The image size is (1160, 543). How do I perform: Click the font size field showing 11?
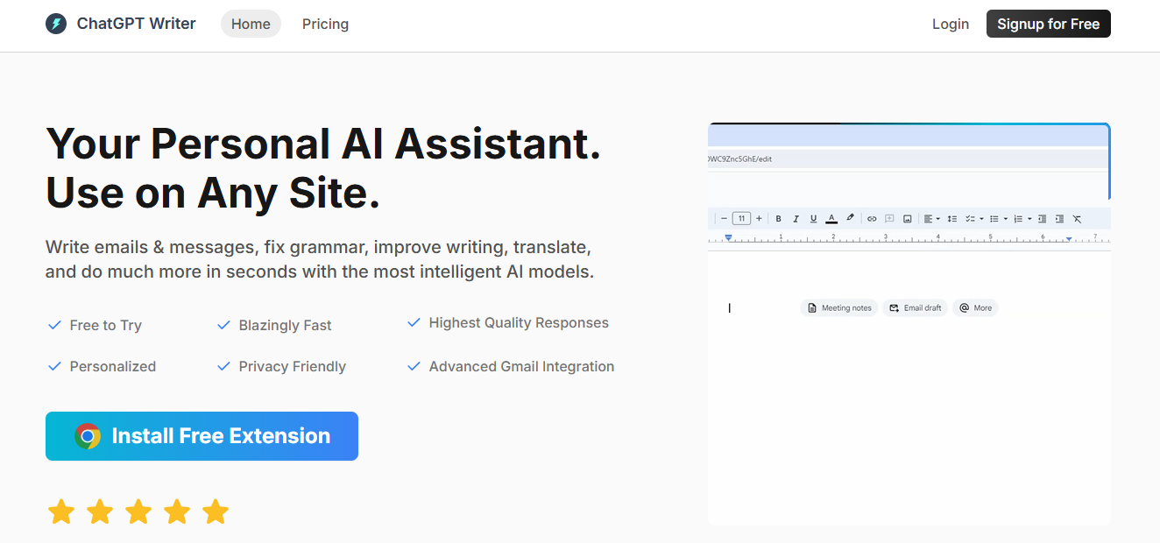pos(741,219)
